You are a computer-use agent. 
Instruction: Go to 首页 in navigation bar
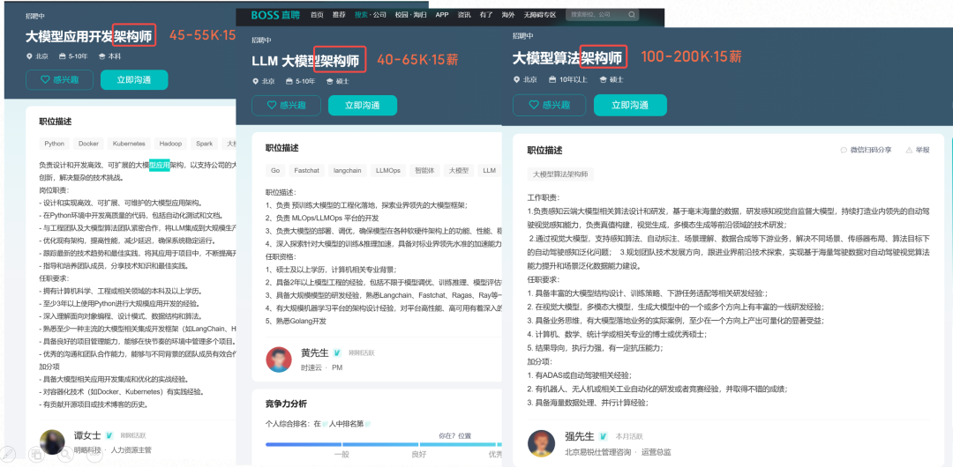[317, 15]
